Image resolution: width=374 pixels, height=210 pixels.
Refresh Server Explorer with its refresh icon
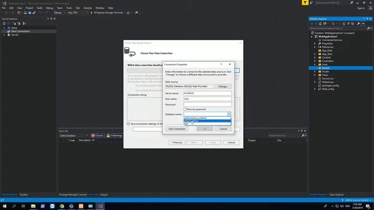(4, 23)
